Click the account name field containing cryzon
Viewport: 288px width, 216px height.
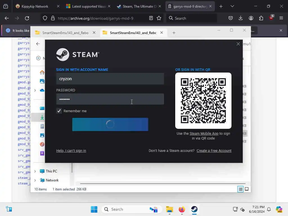(x=110, y=79)
